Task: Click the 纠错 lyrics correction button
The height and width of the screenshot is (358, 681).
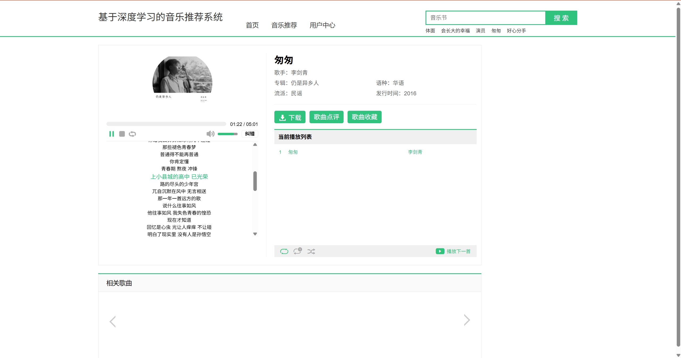Action: (x=250, y=134)
